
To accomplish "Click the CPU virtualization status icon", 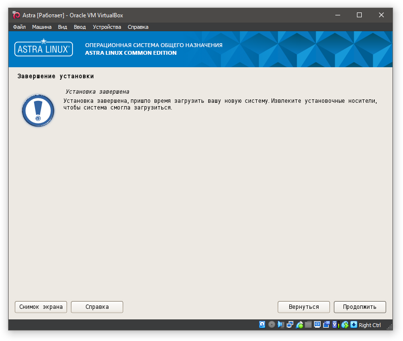I will click(336, 325).
